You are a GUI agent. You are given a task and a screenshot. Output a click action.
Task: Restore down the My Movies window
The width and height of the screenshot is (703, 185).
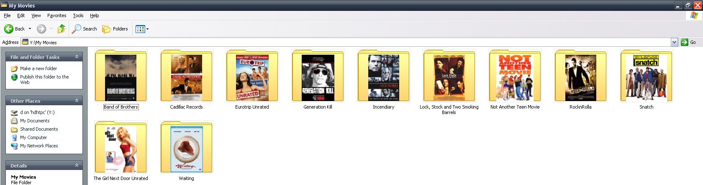pyautogui.click(x=688, y=5)
